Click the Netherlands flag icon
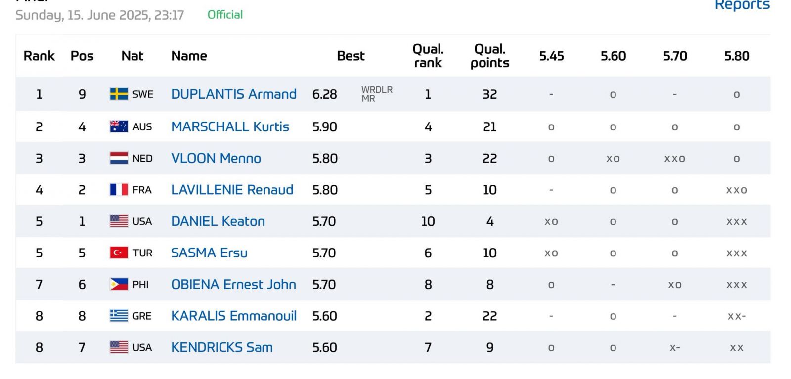The width and height of the screenshot is (791, 379). [119, 158]
